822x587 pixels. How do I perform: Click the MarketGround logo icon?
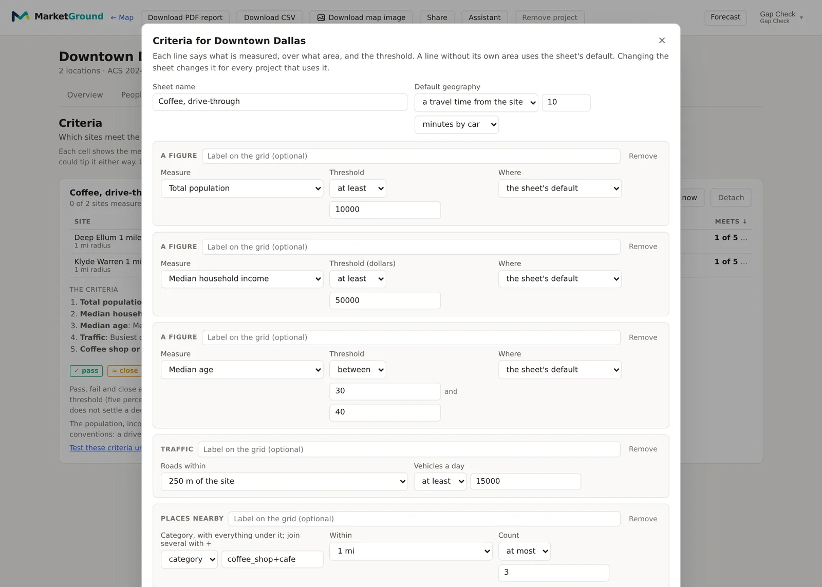coord(20,16)
